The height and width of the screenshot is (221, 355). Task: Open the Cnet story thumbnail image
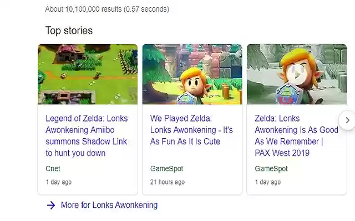[x=88, y=74]
